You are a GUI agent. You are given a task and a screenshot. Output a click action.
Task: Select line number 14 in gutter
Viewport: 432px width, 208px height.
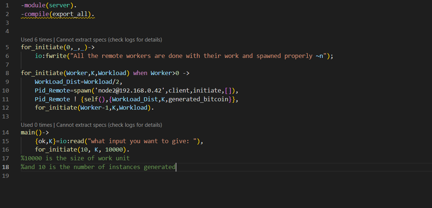point(6,132)
